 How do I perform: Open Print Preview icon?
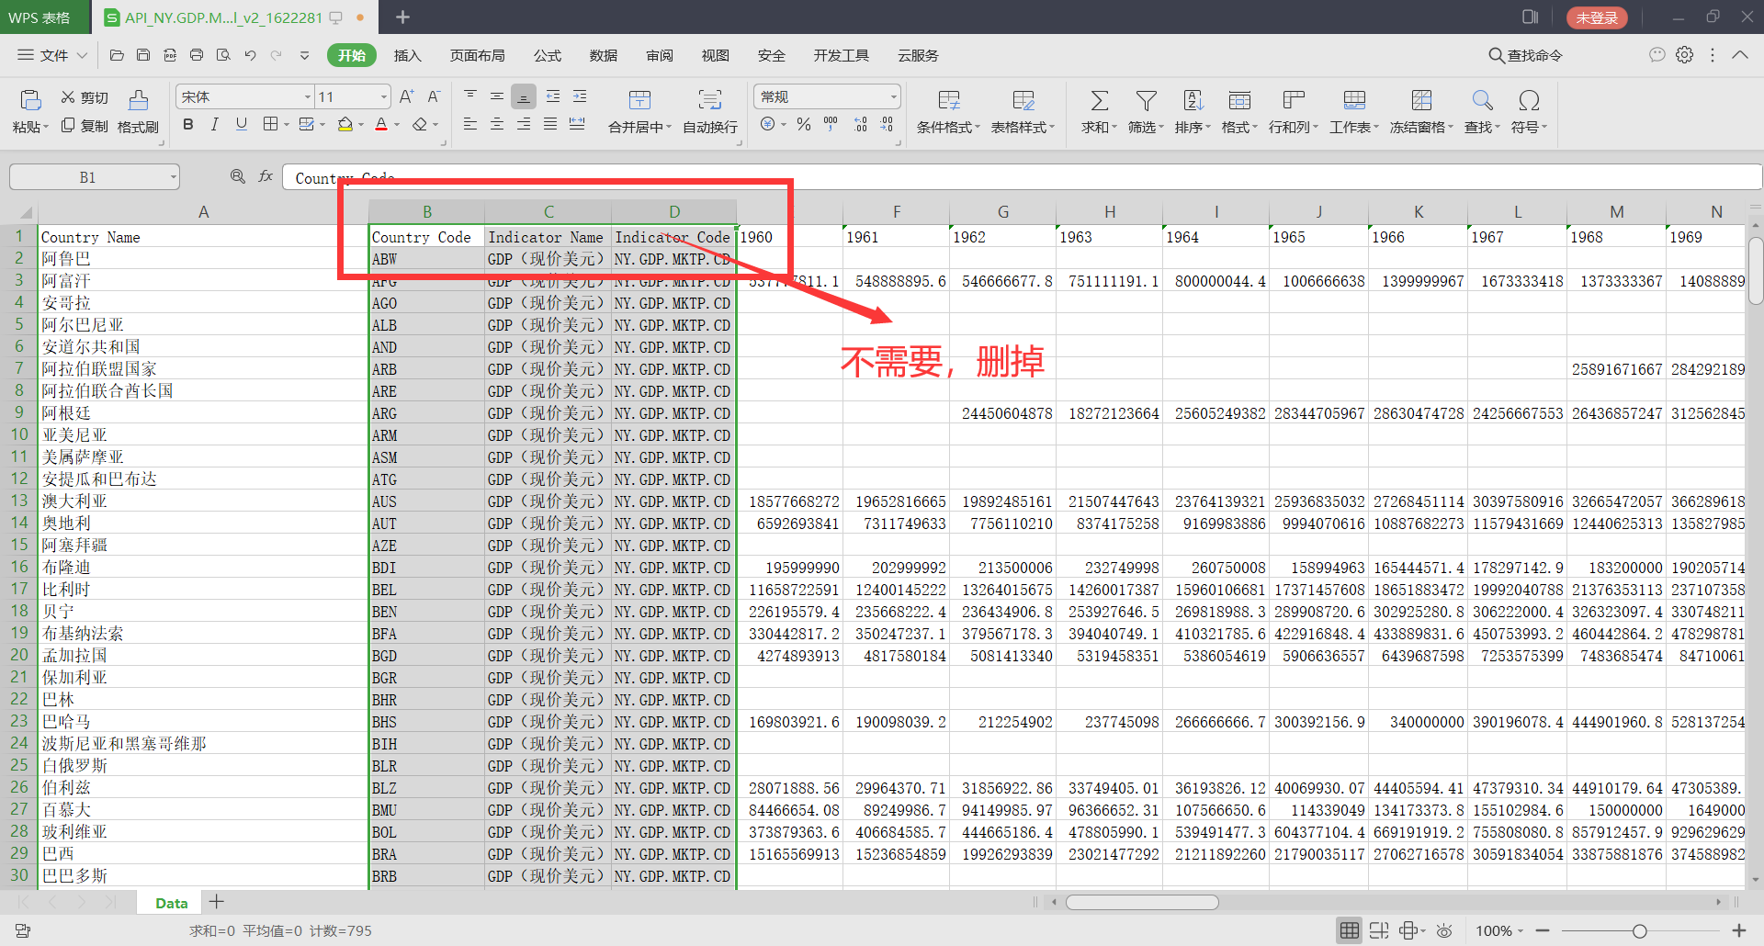pyautogui.click(x=223, y=55)
